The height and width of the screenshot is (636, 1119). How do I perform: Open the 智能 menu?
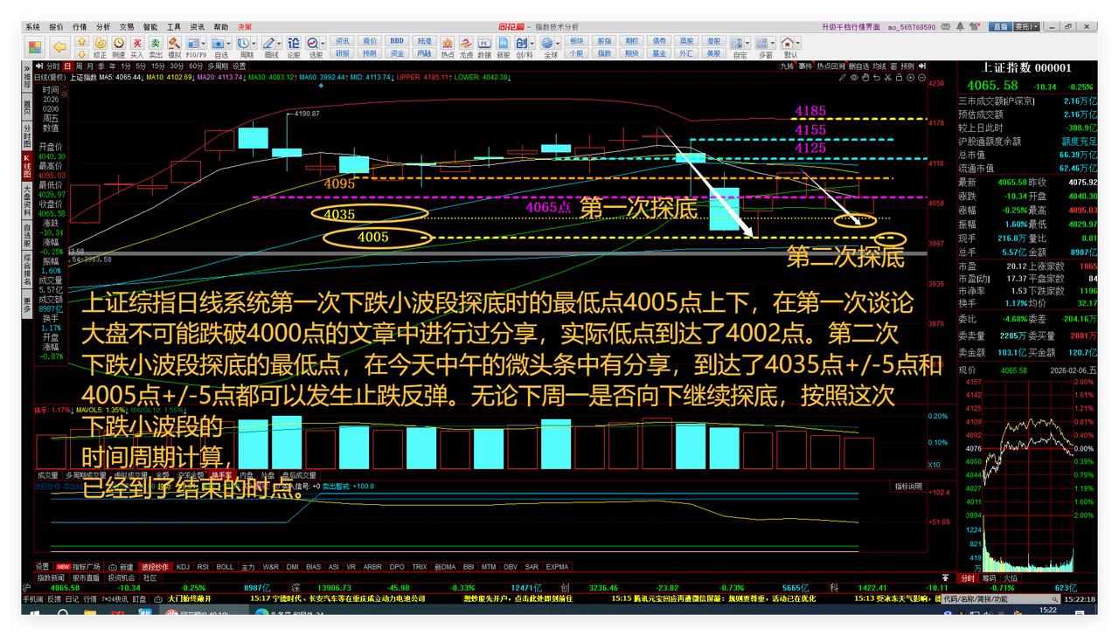point(150,27)
